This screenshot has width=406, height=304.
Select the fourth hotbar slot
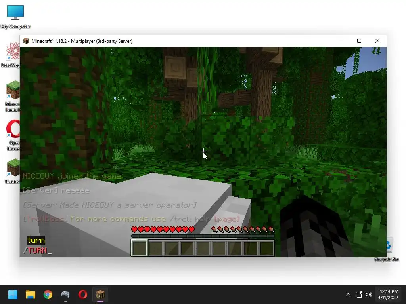coord(187,248)
